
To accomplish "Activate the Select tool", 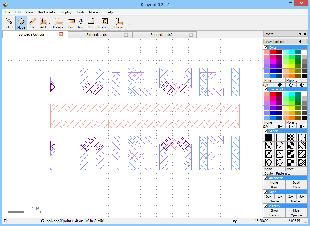I will (x=9, y=23).
